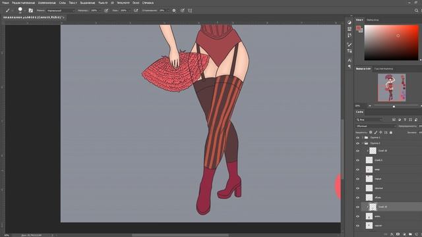Enable pressure for opacity icon
This screenshot has height=237, width=422.
point(106,11)
